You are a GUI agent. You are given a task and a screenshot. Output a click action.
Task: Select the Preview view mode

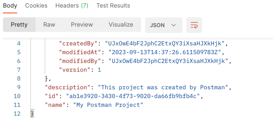(x=82, y=25)
